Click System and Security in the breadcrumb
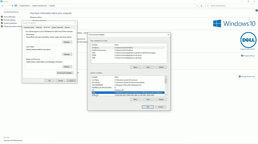This screenshot has height=144, width=258. coord(39,6)
